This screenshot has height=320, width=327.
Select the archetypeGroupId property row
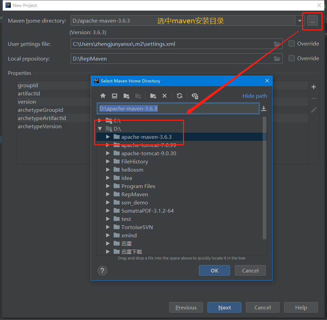[x=54, y=110]
